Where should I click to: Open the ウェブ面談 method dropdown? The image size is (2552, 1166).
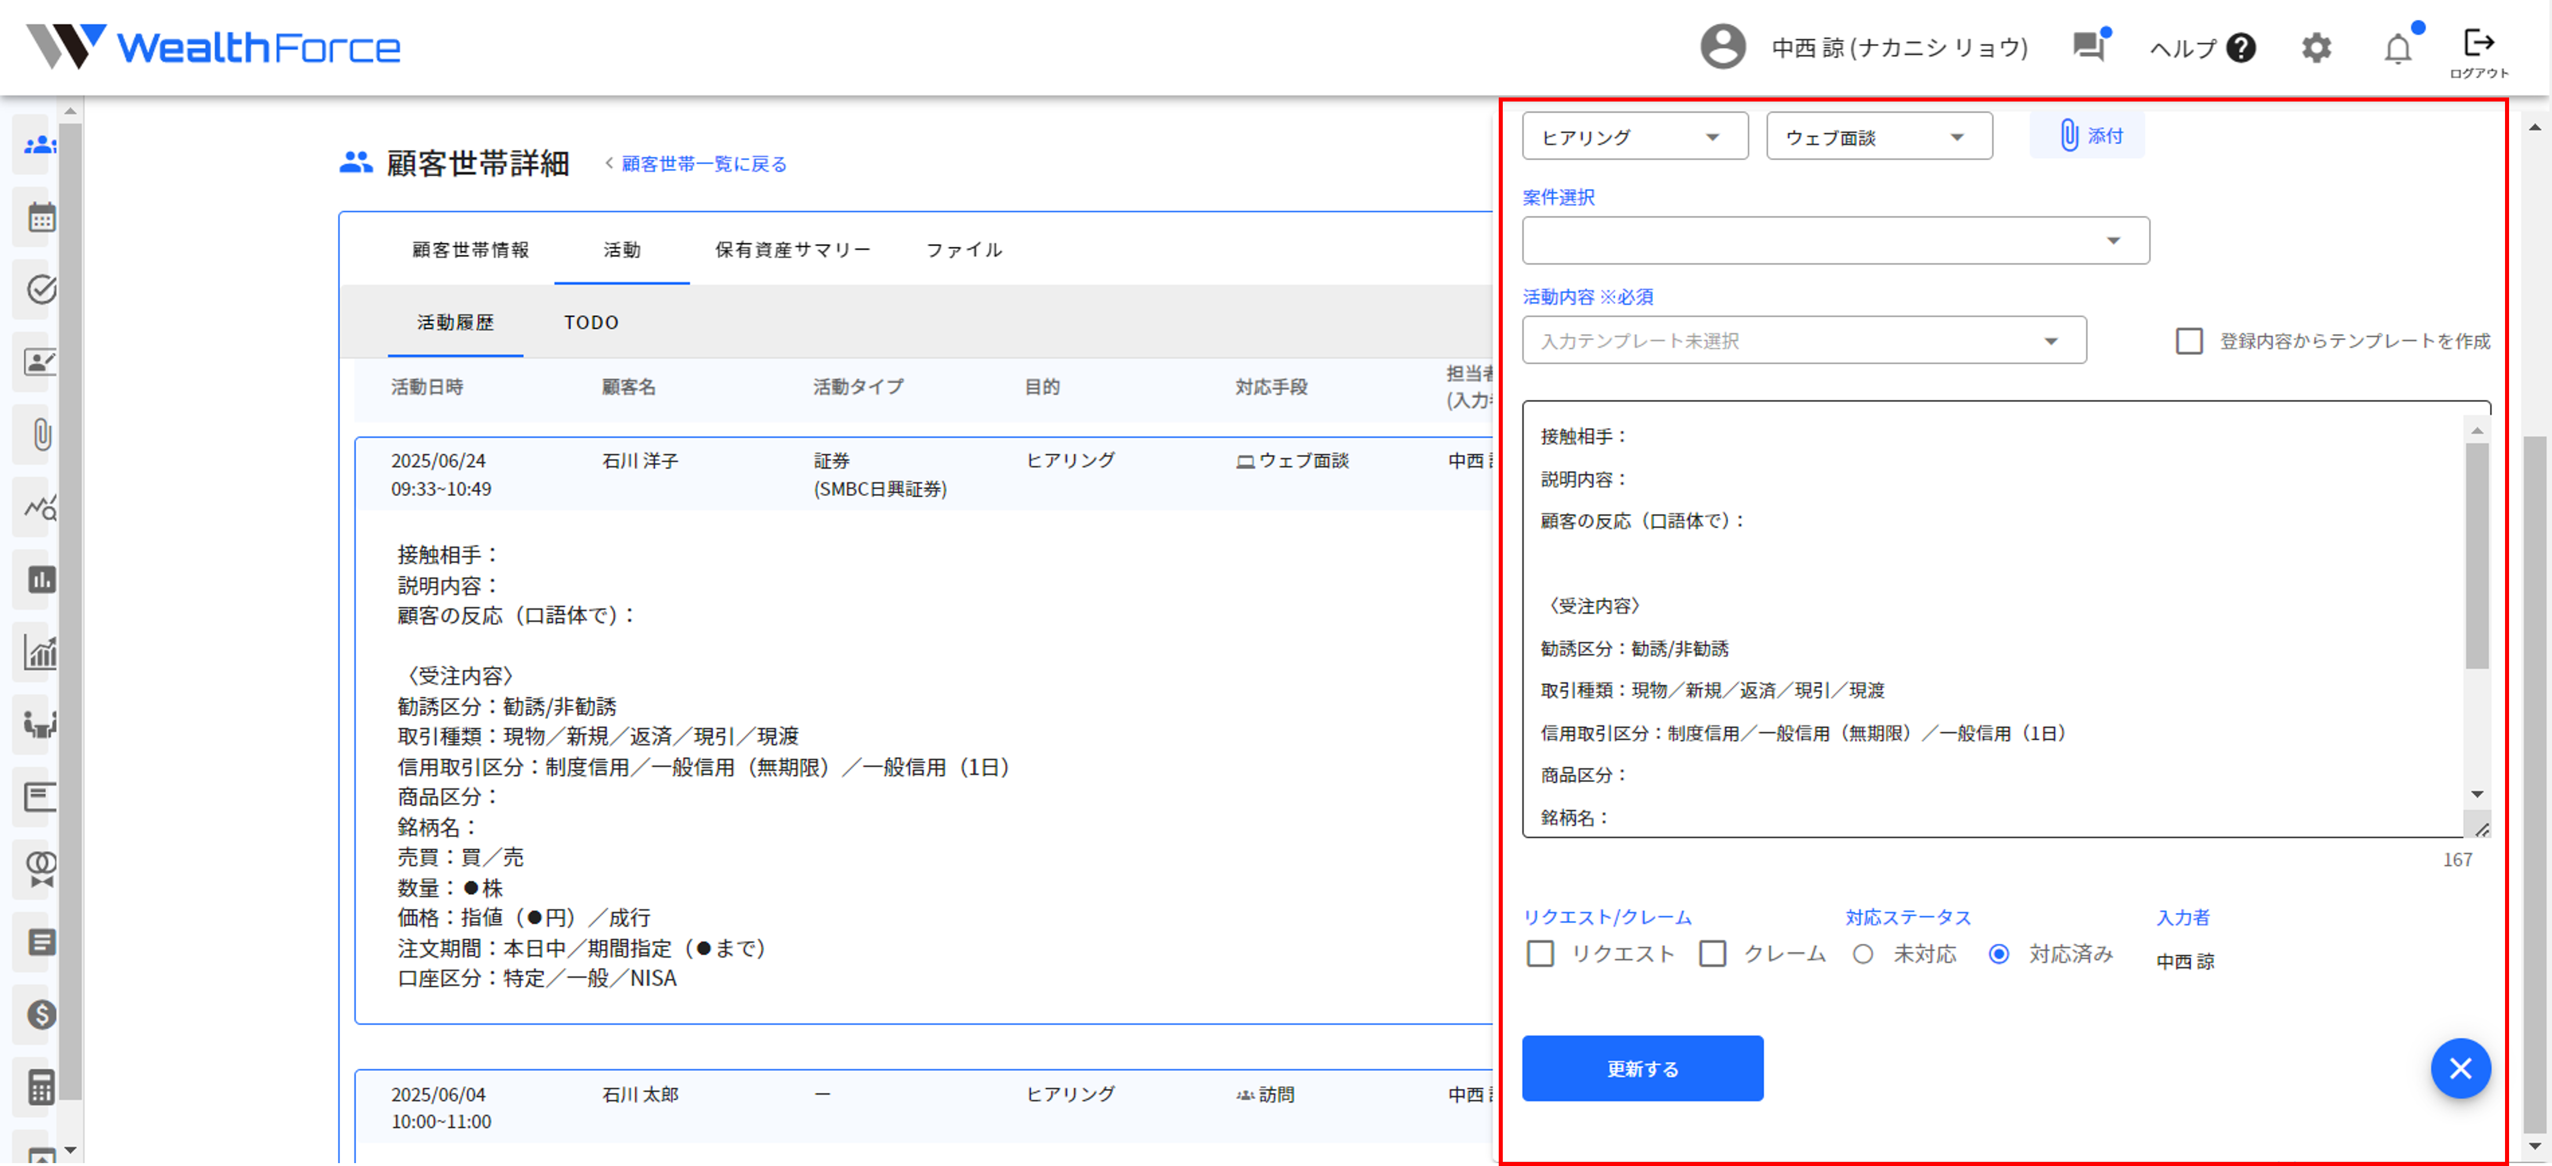click(1879, 137)
